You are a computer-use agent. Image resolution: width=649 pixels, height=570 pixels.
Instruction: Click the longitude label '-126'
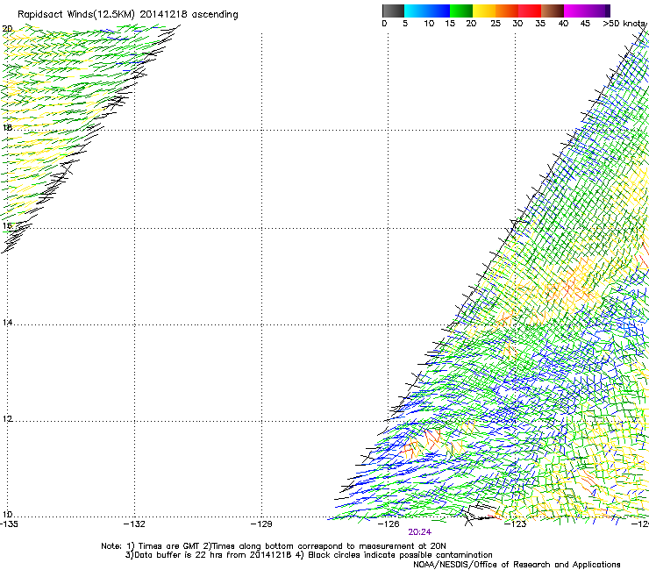coord(389,524)
